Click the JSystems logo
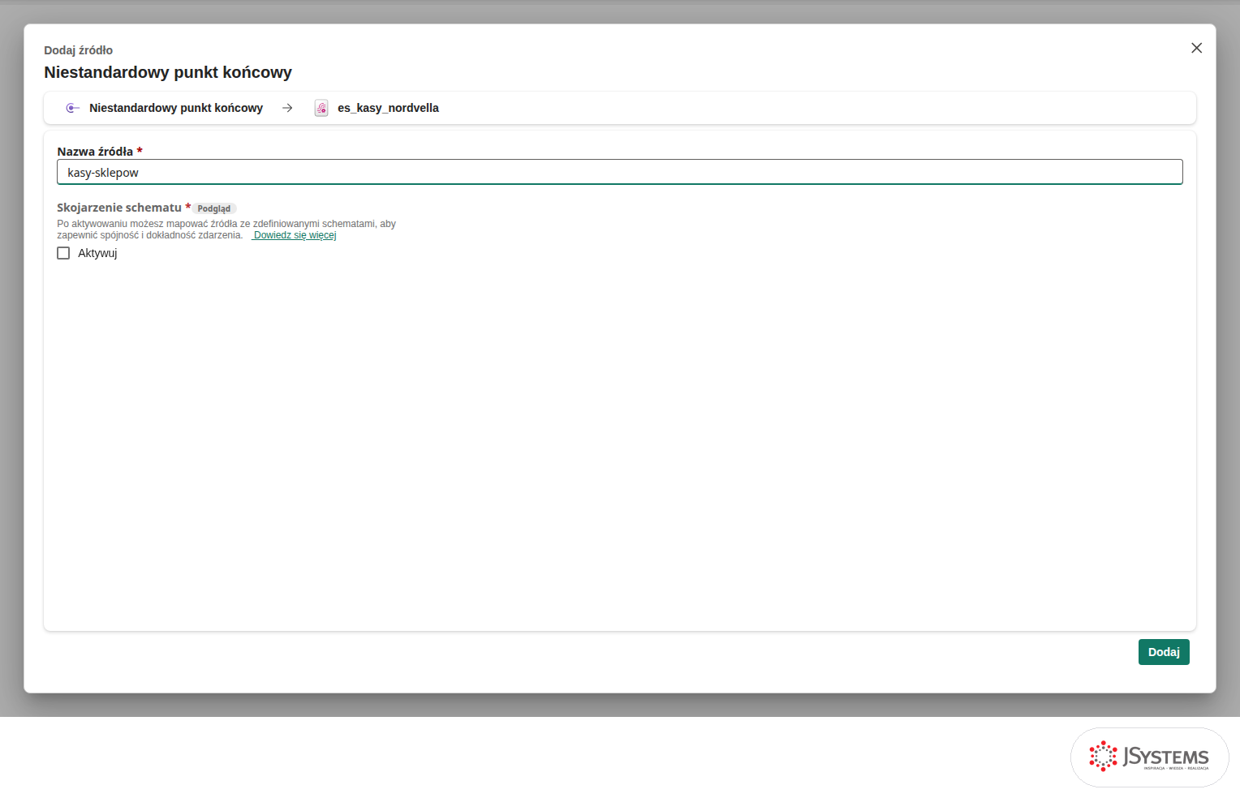The height and width of the screenshot is (798, 1240). point(1149,757)
